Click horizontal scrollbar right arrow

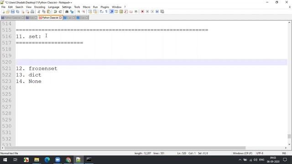[x=286, y=148]
